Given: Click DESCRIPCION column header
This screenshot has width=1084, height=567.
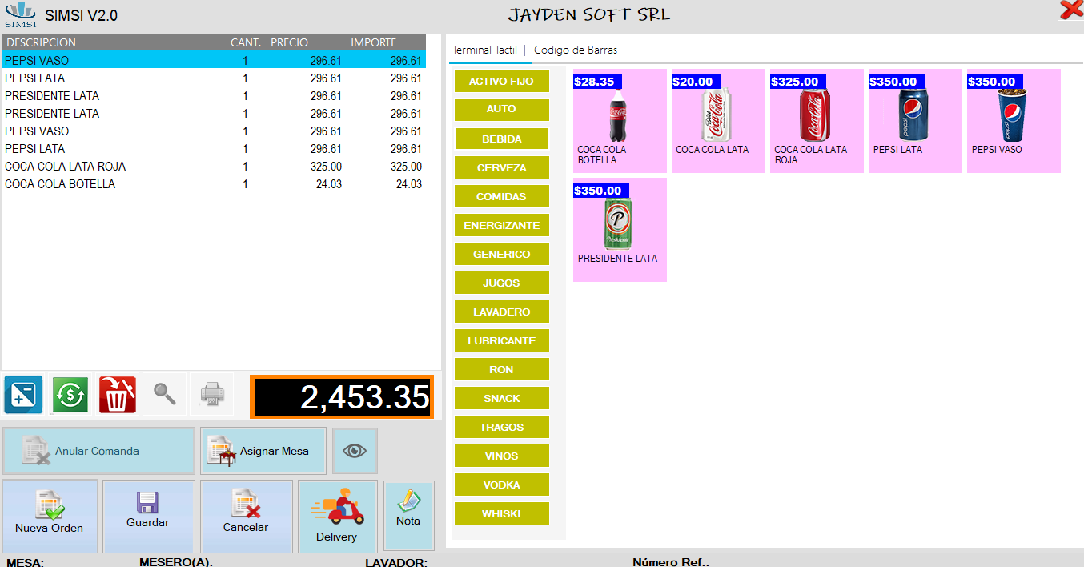Looking at the screenshot, I should [42, 42].
